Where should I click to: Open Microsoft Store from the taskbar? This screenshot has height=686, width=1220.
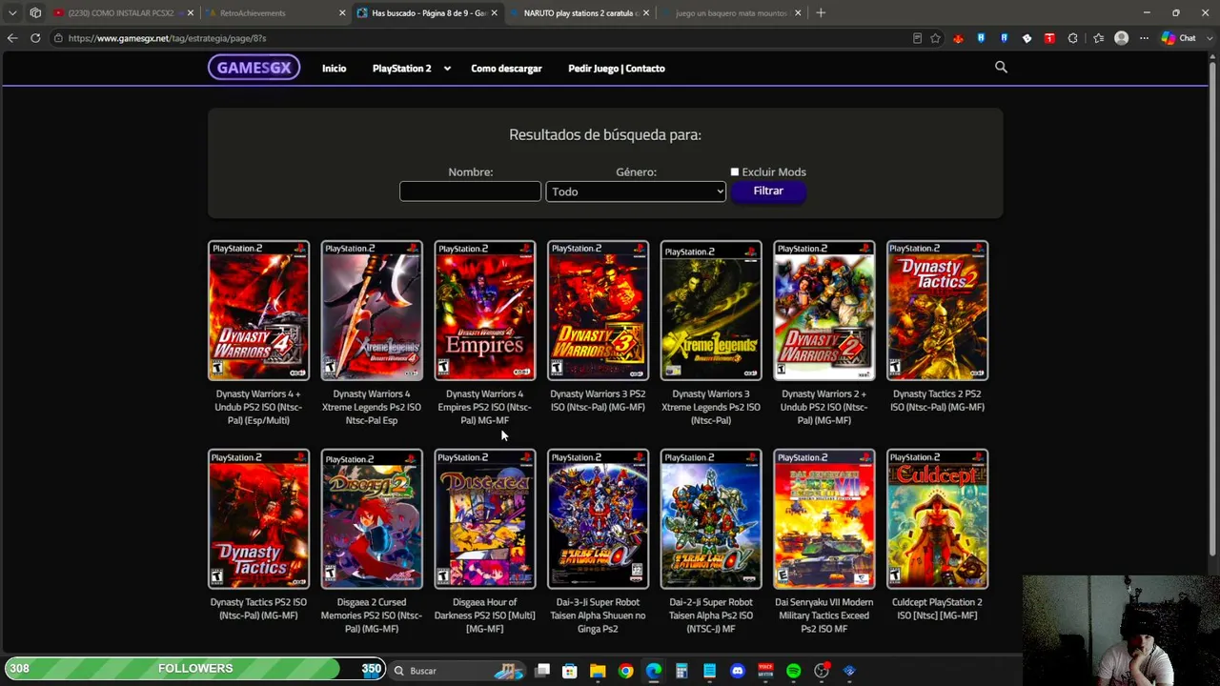[570, 671]
